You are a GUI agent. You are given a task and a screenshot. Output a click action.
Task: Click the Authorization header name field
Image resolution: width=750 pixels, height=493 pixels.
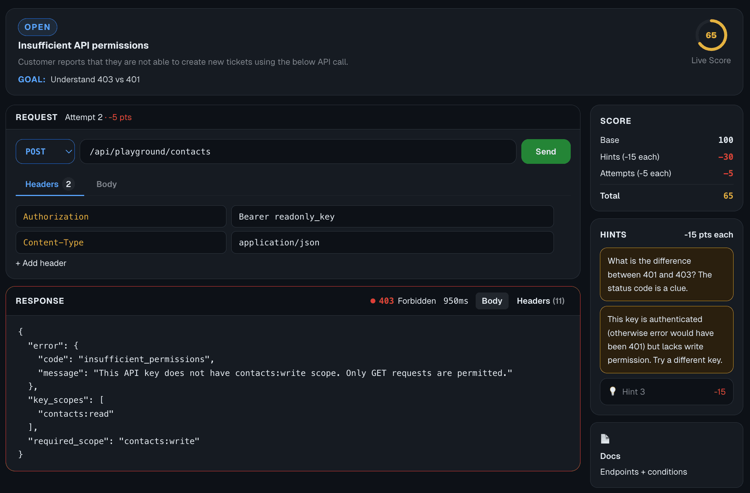(121, 216)
